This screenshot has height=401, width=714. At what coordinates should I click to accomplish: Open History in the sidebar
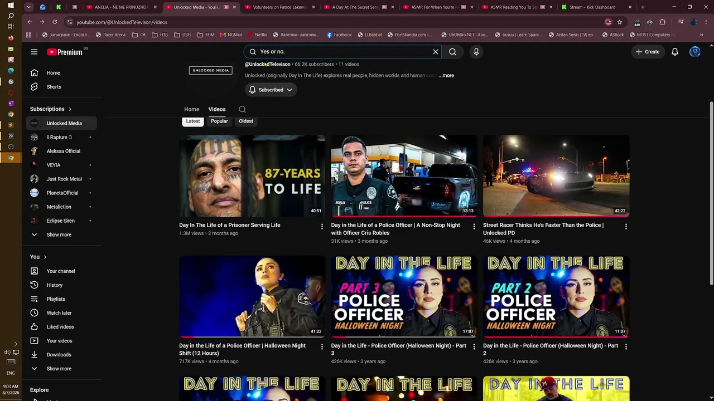pyautogui.click(x=62, y=285)
